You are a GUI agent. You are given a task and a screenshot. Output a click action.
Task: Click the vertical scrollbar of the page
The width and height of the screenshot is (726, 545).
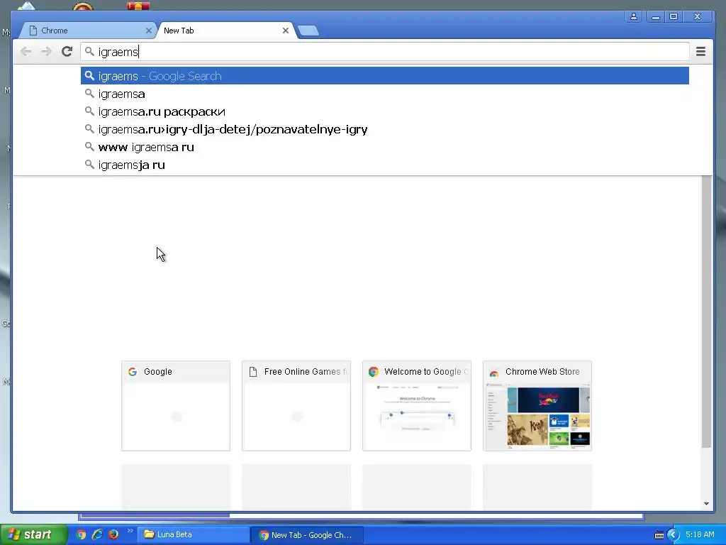point(706,312)
